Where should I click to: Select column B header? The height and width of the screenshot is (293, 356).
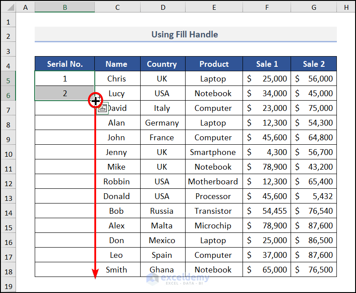[65, 7]
